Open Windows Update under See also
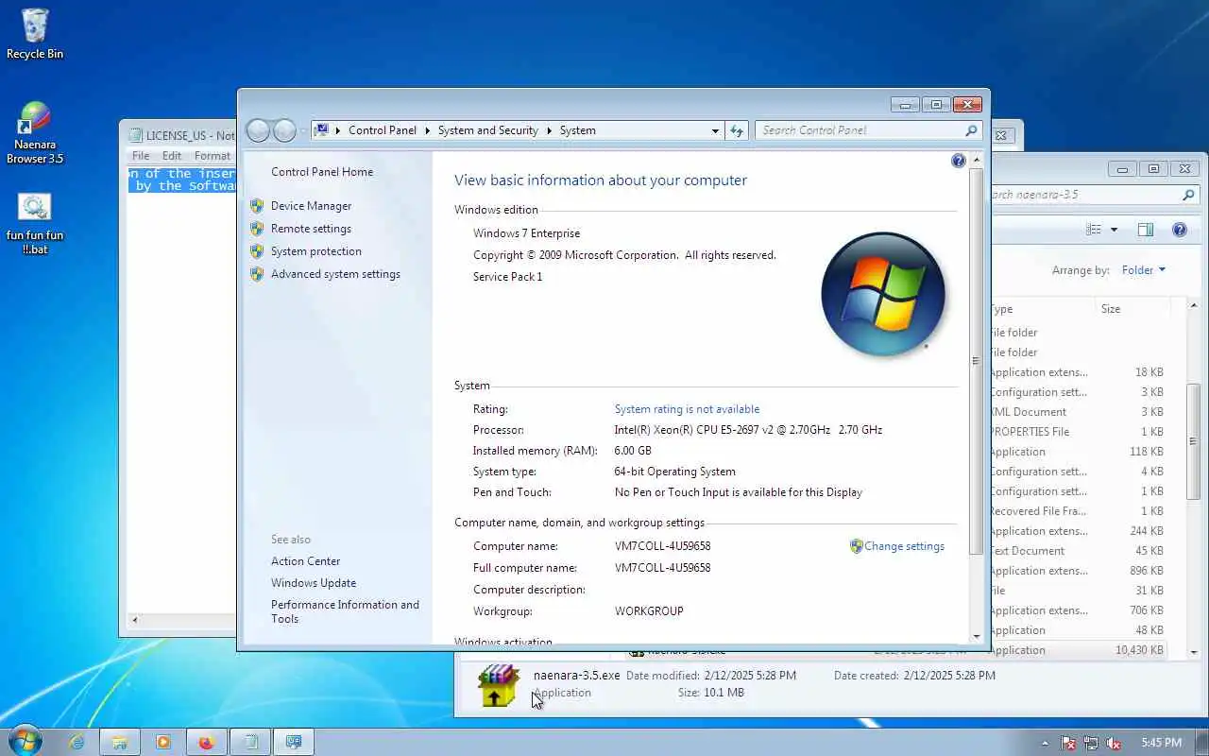 (314, 583)
